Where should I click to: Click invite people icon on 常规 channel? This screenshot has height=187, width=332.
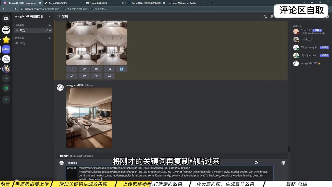click(46, 30)
